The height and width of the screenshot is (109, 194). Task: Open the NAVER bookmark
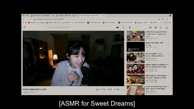pyautogui.click(x=49, y=23)
